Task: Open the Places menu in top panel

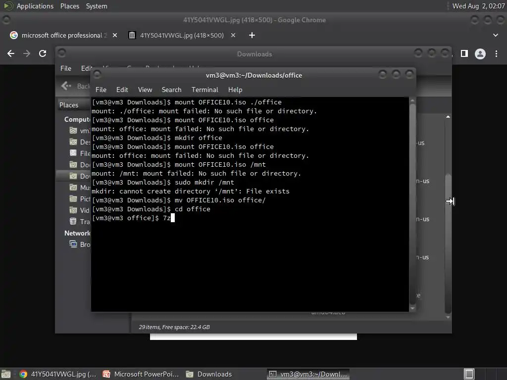Action: 69,6
